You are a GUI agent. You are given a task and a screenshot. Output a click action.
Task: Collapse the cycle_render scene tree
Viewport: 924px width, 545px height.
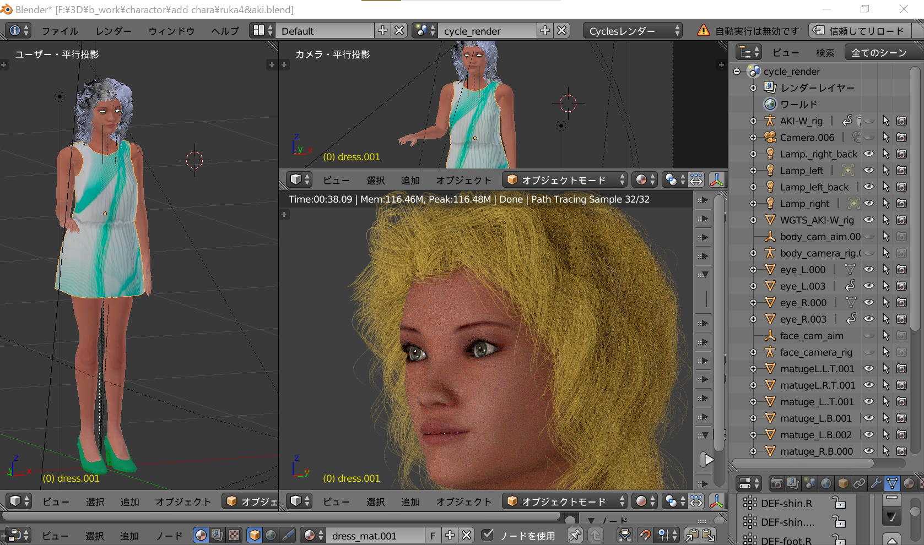click(x=737, y=71)
